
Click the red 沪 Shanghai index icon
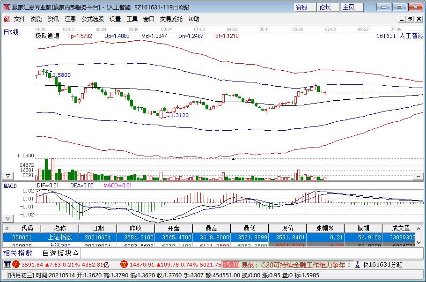click(16, 264)
